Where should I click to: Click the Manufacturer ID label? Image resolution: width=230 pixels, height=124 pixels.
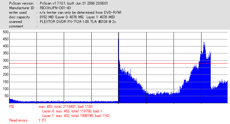click(x=21, y=8)
